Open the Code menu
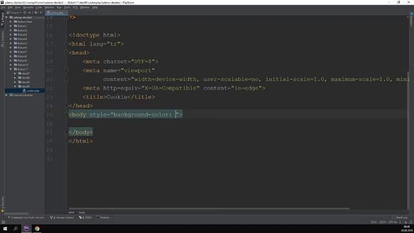Screen dimensions: 414x233 (39, 7)
